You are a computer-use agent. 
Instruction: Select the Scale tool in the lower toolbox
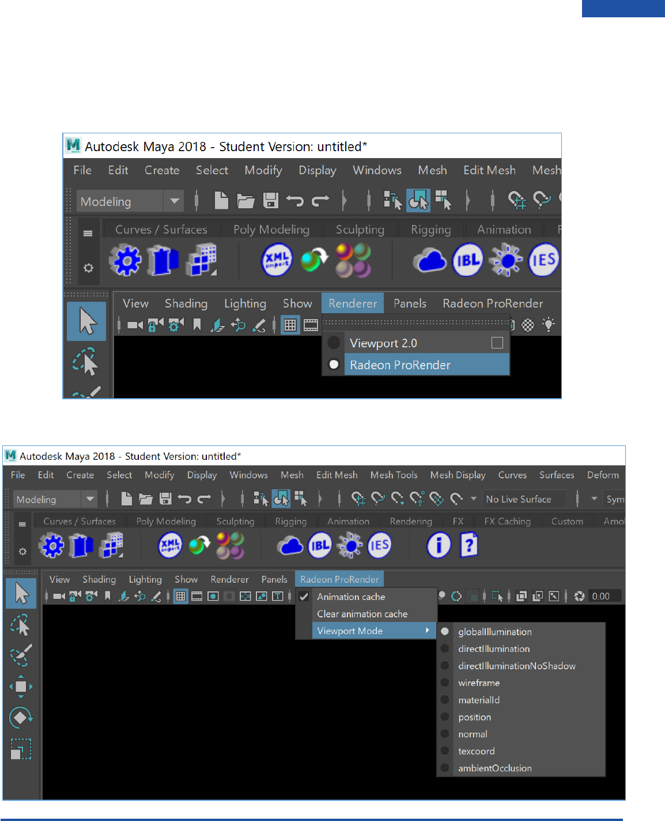[21, 749]
